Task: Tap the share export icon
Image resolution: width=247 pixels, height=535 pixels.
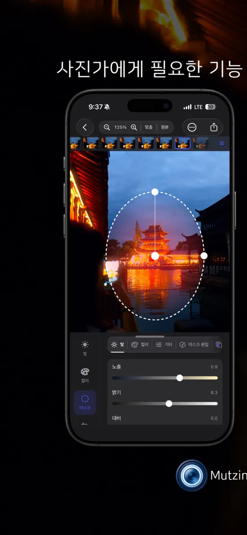Action: 214,128
